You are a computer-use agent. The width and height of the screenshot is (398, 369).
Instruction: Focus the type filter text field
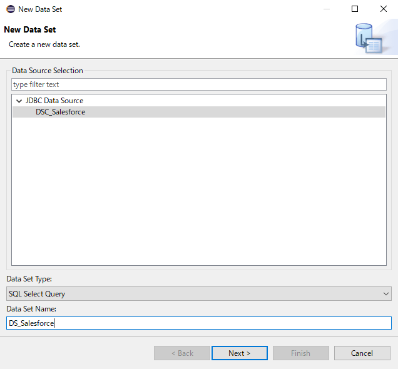click(199, 84)
